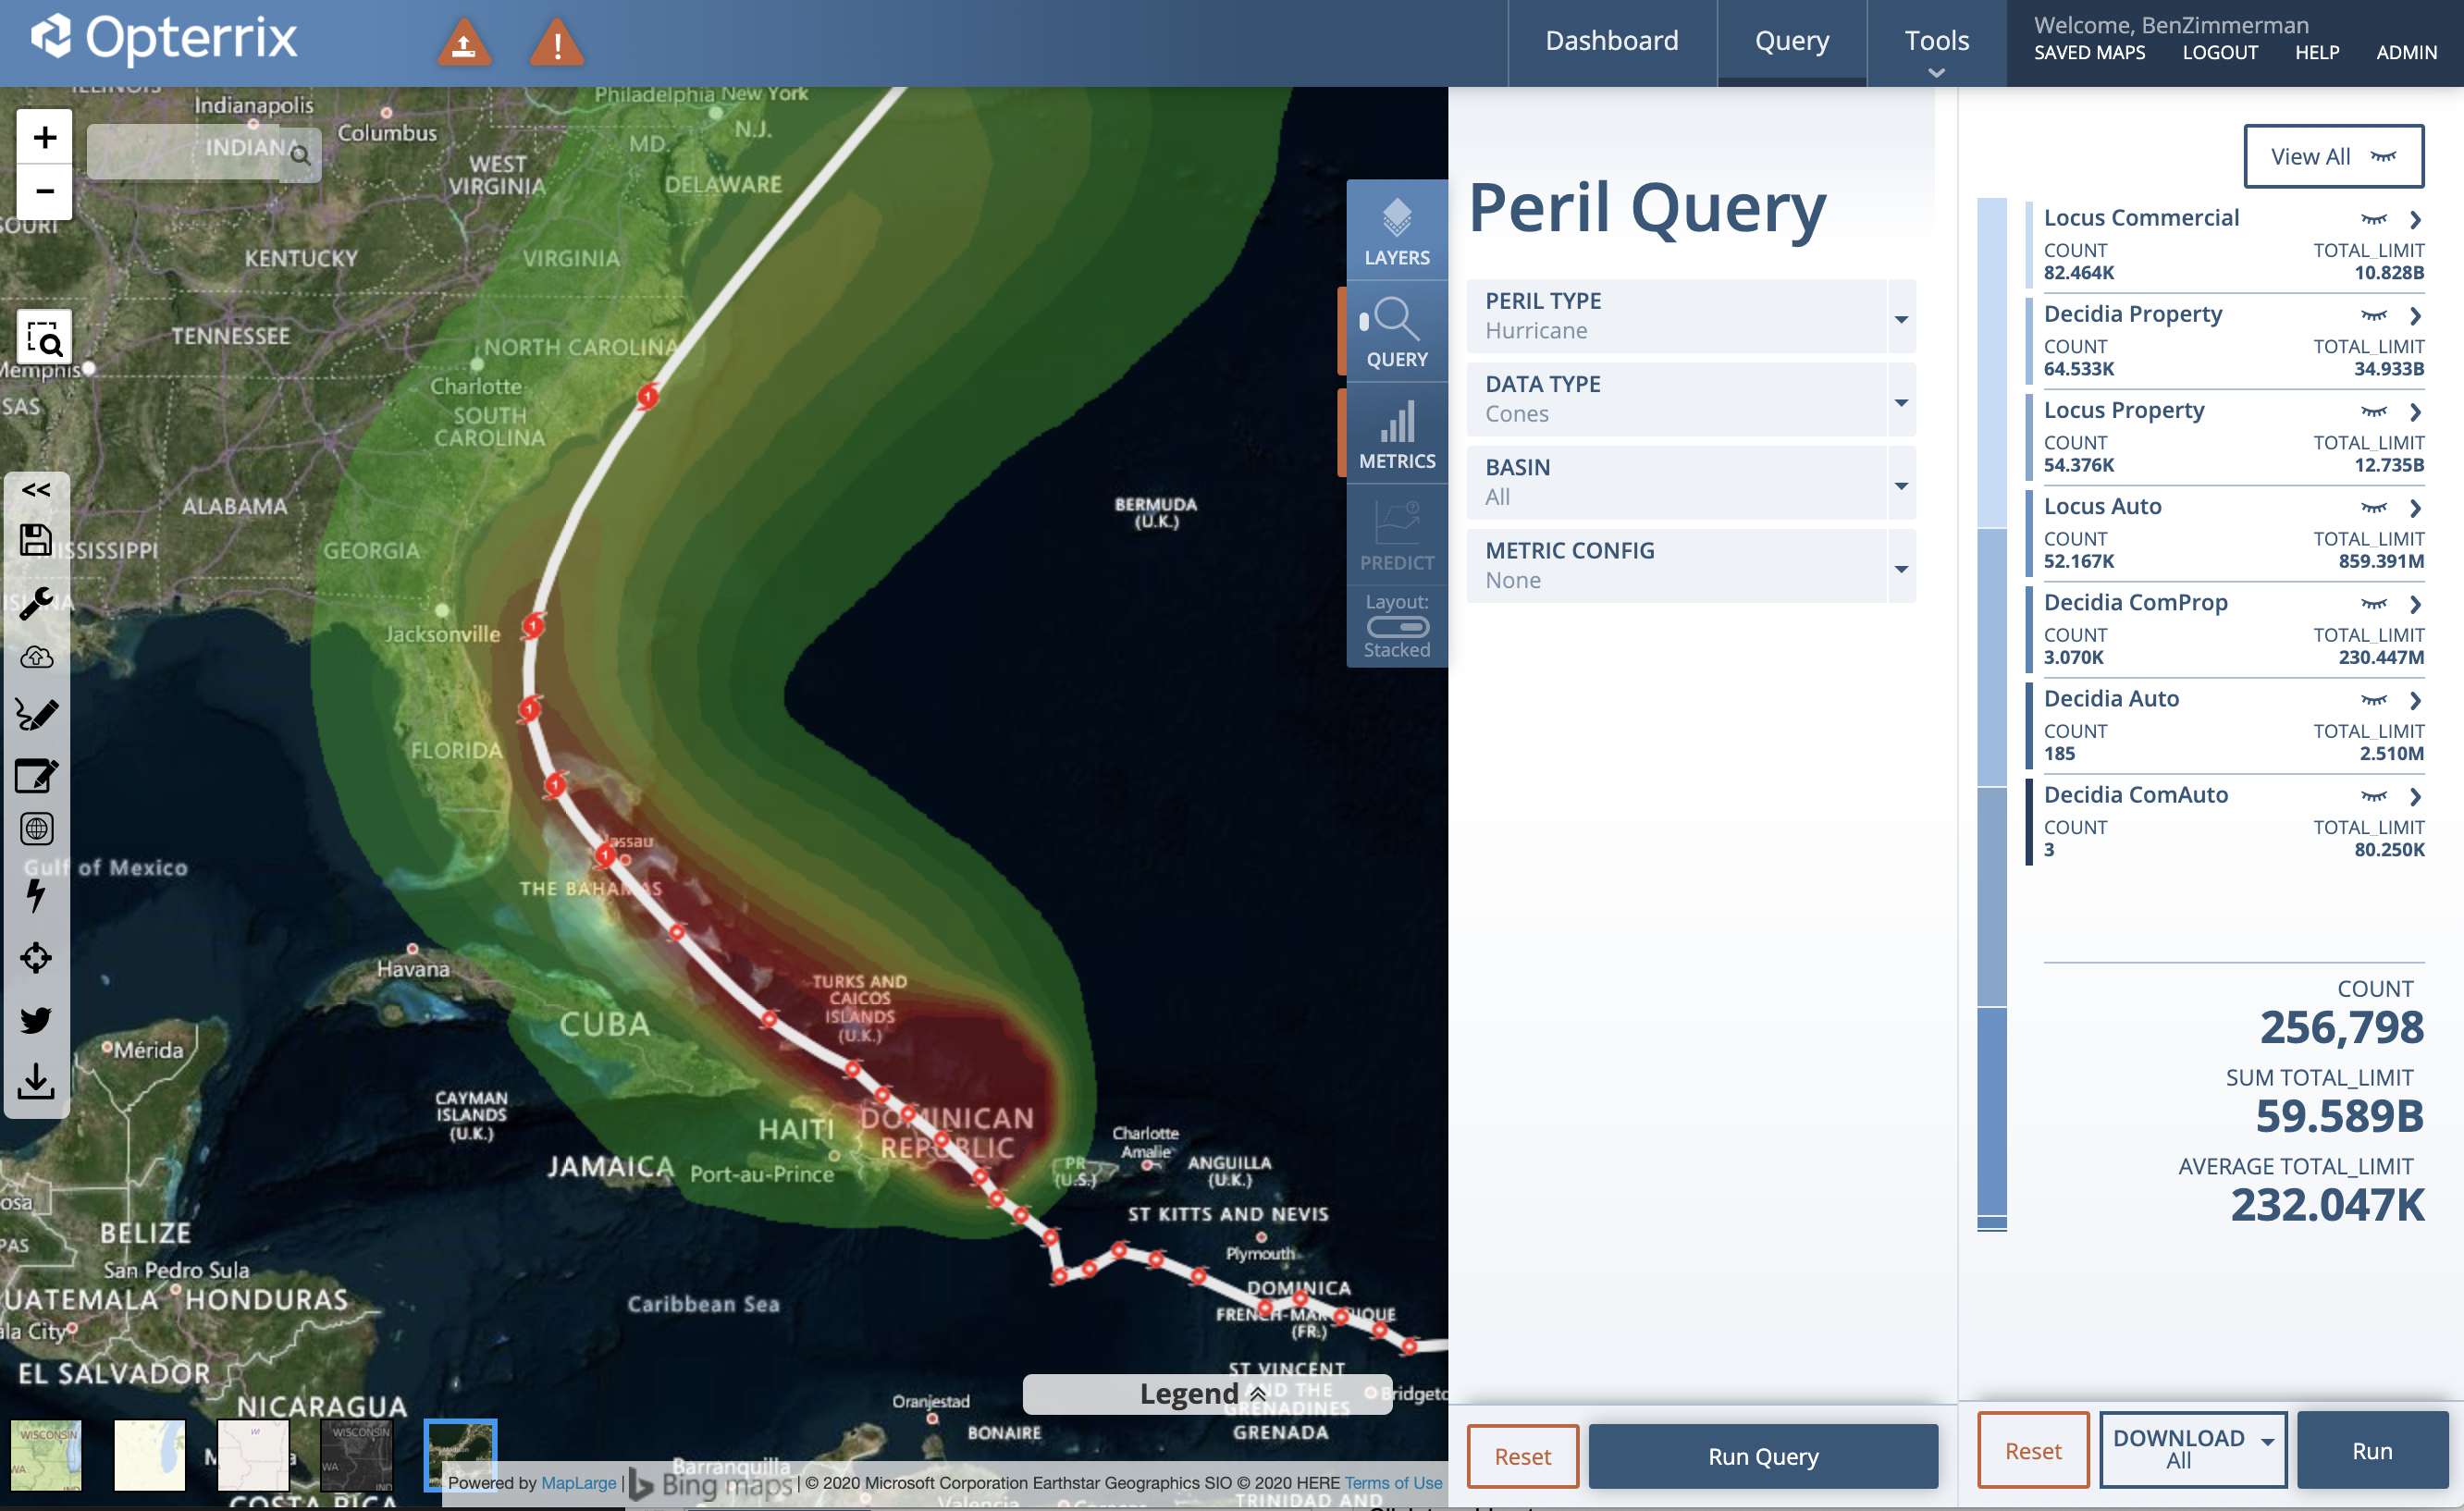Toggle visibility of Locus Commercial layer

(2373, 219)
